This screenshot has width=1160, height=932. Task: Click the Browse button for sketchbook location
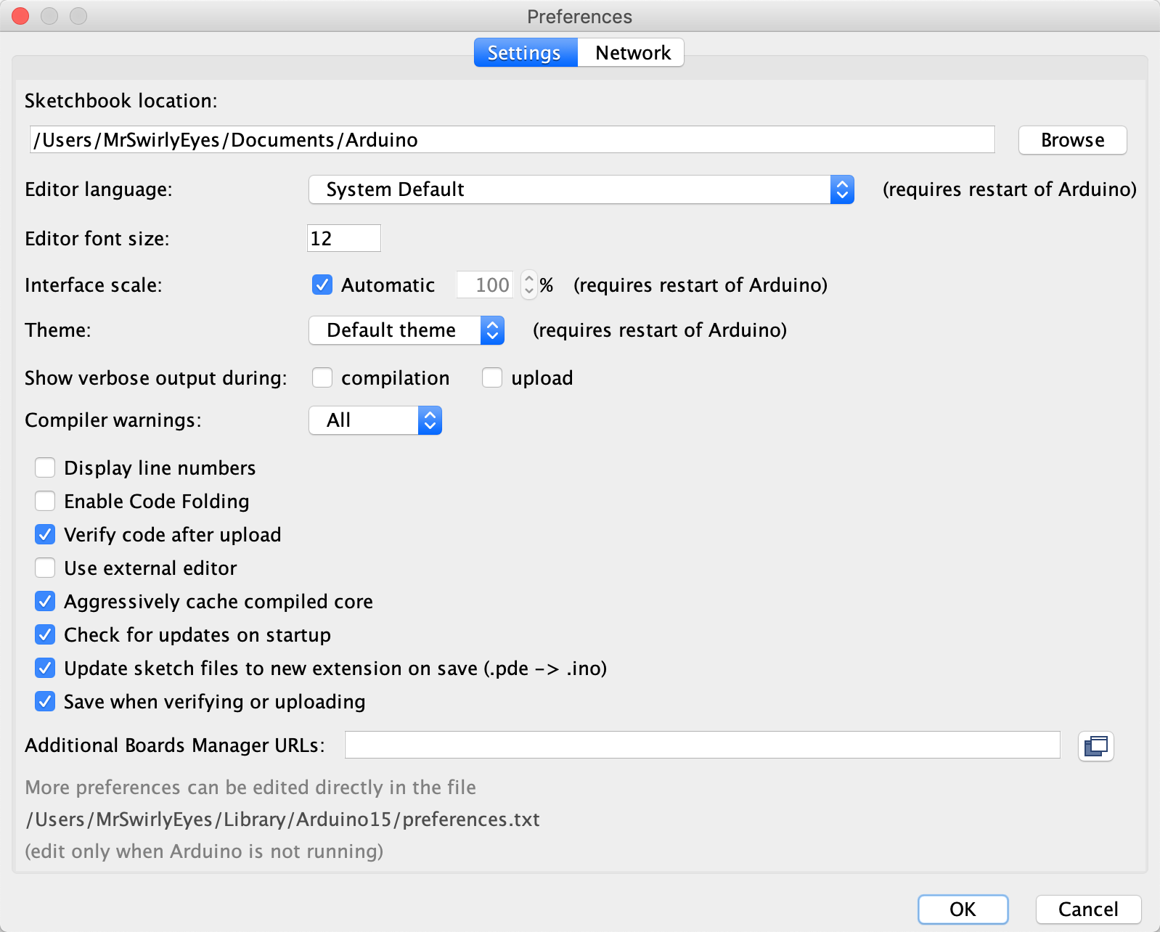pyautogui.click(x=1072, y=140)
